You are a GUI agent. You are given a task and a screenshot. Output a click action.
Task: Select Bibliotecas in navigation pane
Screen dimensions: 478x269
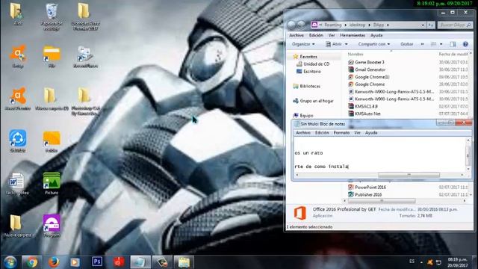(x=307, y=87)
